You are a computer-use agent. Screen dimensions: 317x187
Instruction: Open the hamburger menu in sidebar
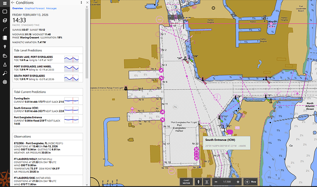[x=5, y=3]
